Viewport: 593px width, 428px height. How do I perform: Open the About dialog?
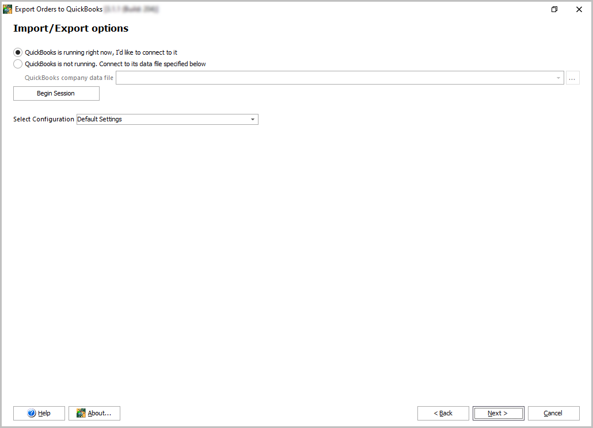(94, 413)
